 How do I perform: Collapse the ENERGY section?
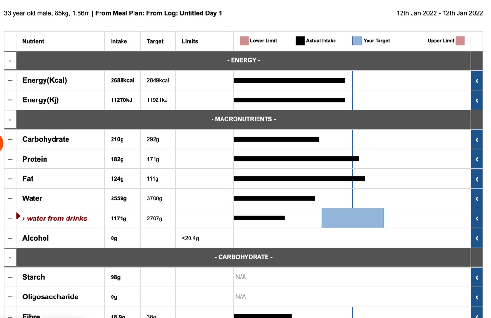coord(10,61)
